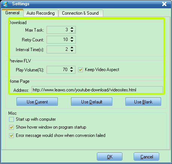
Task: Decrease Max Task with down arrow
Action: (x=72, y=31)
